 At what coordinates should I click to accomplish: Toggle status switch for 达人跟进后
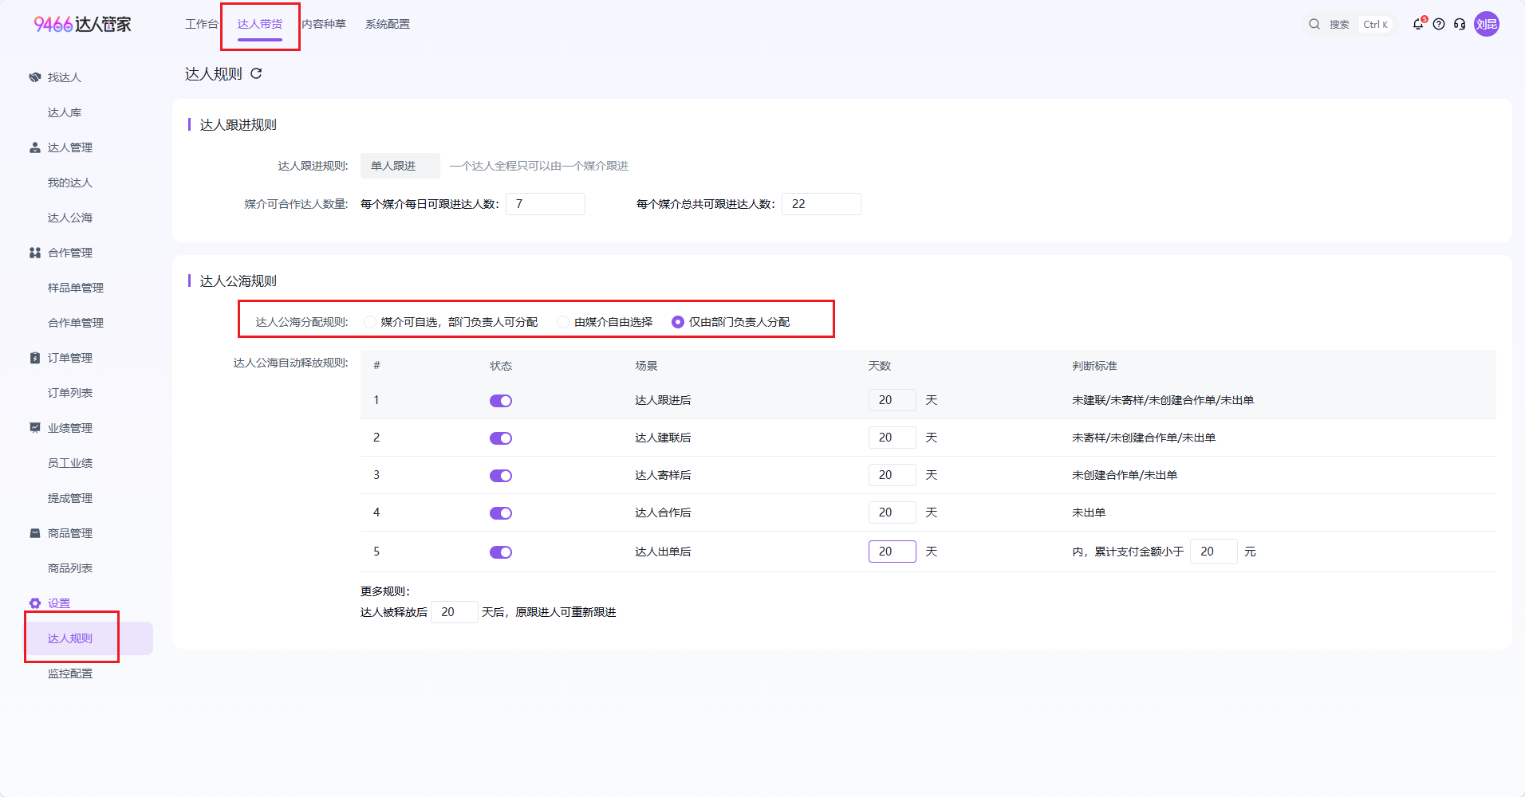click(501, 401)
